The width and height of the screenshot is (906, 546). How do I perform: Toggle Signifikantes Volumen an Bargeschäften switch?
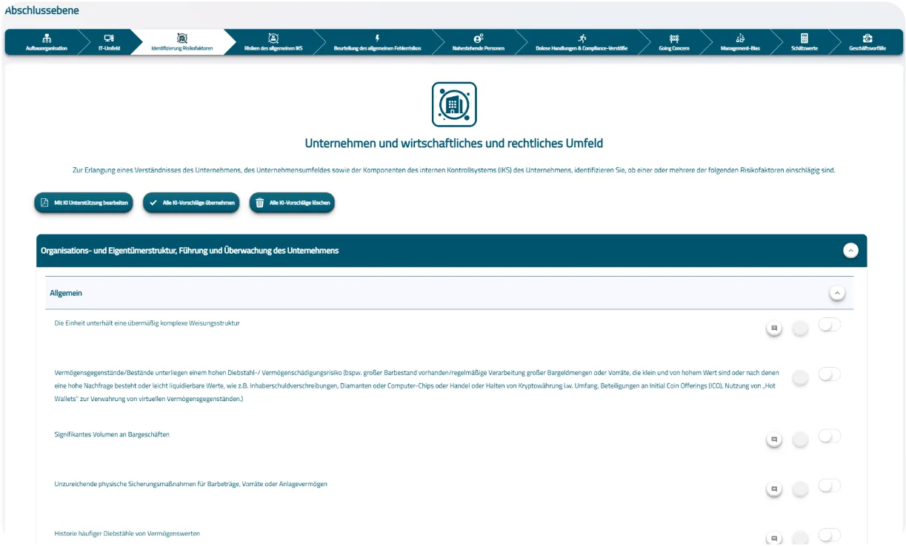(830, 437)
